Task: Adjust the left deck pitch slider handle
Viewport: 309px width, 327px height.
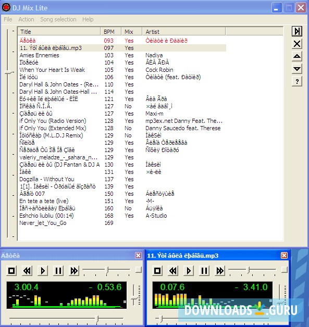Action: click(x=107, y=270)
